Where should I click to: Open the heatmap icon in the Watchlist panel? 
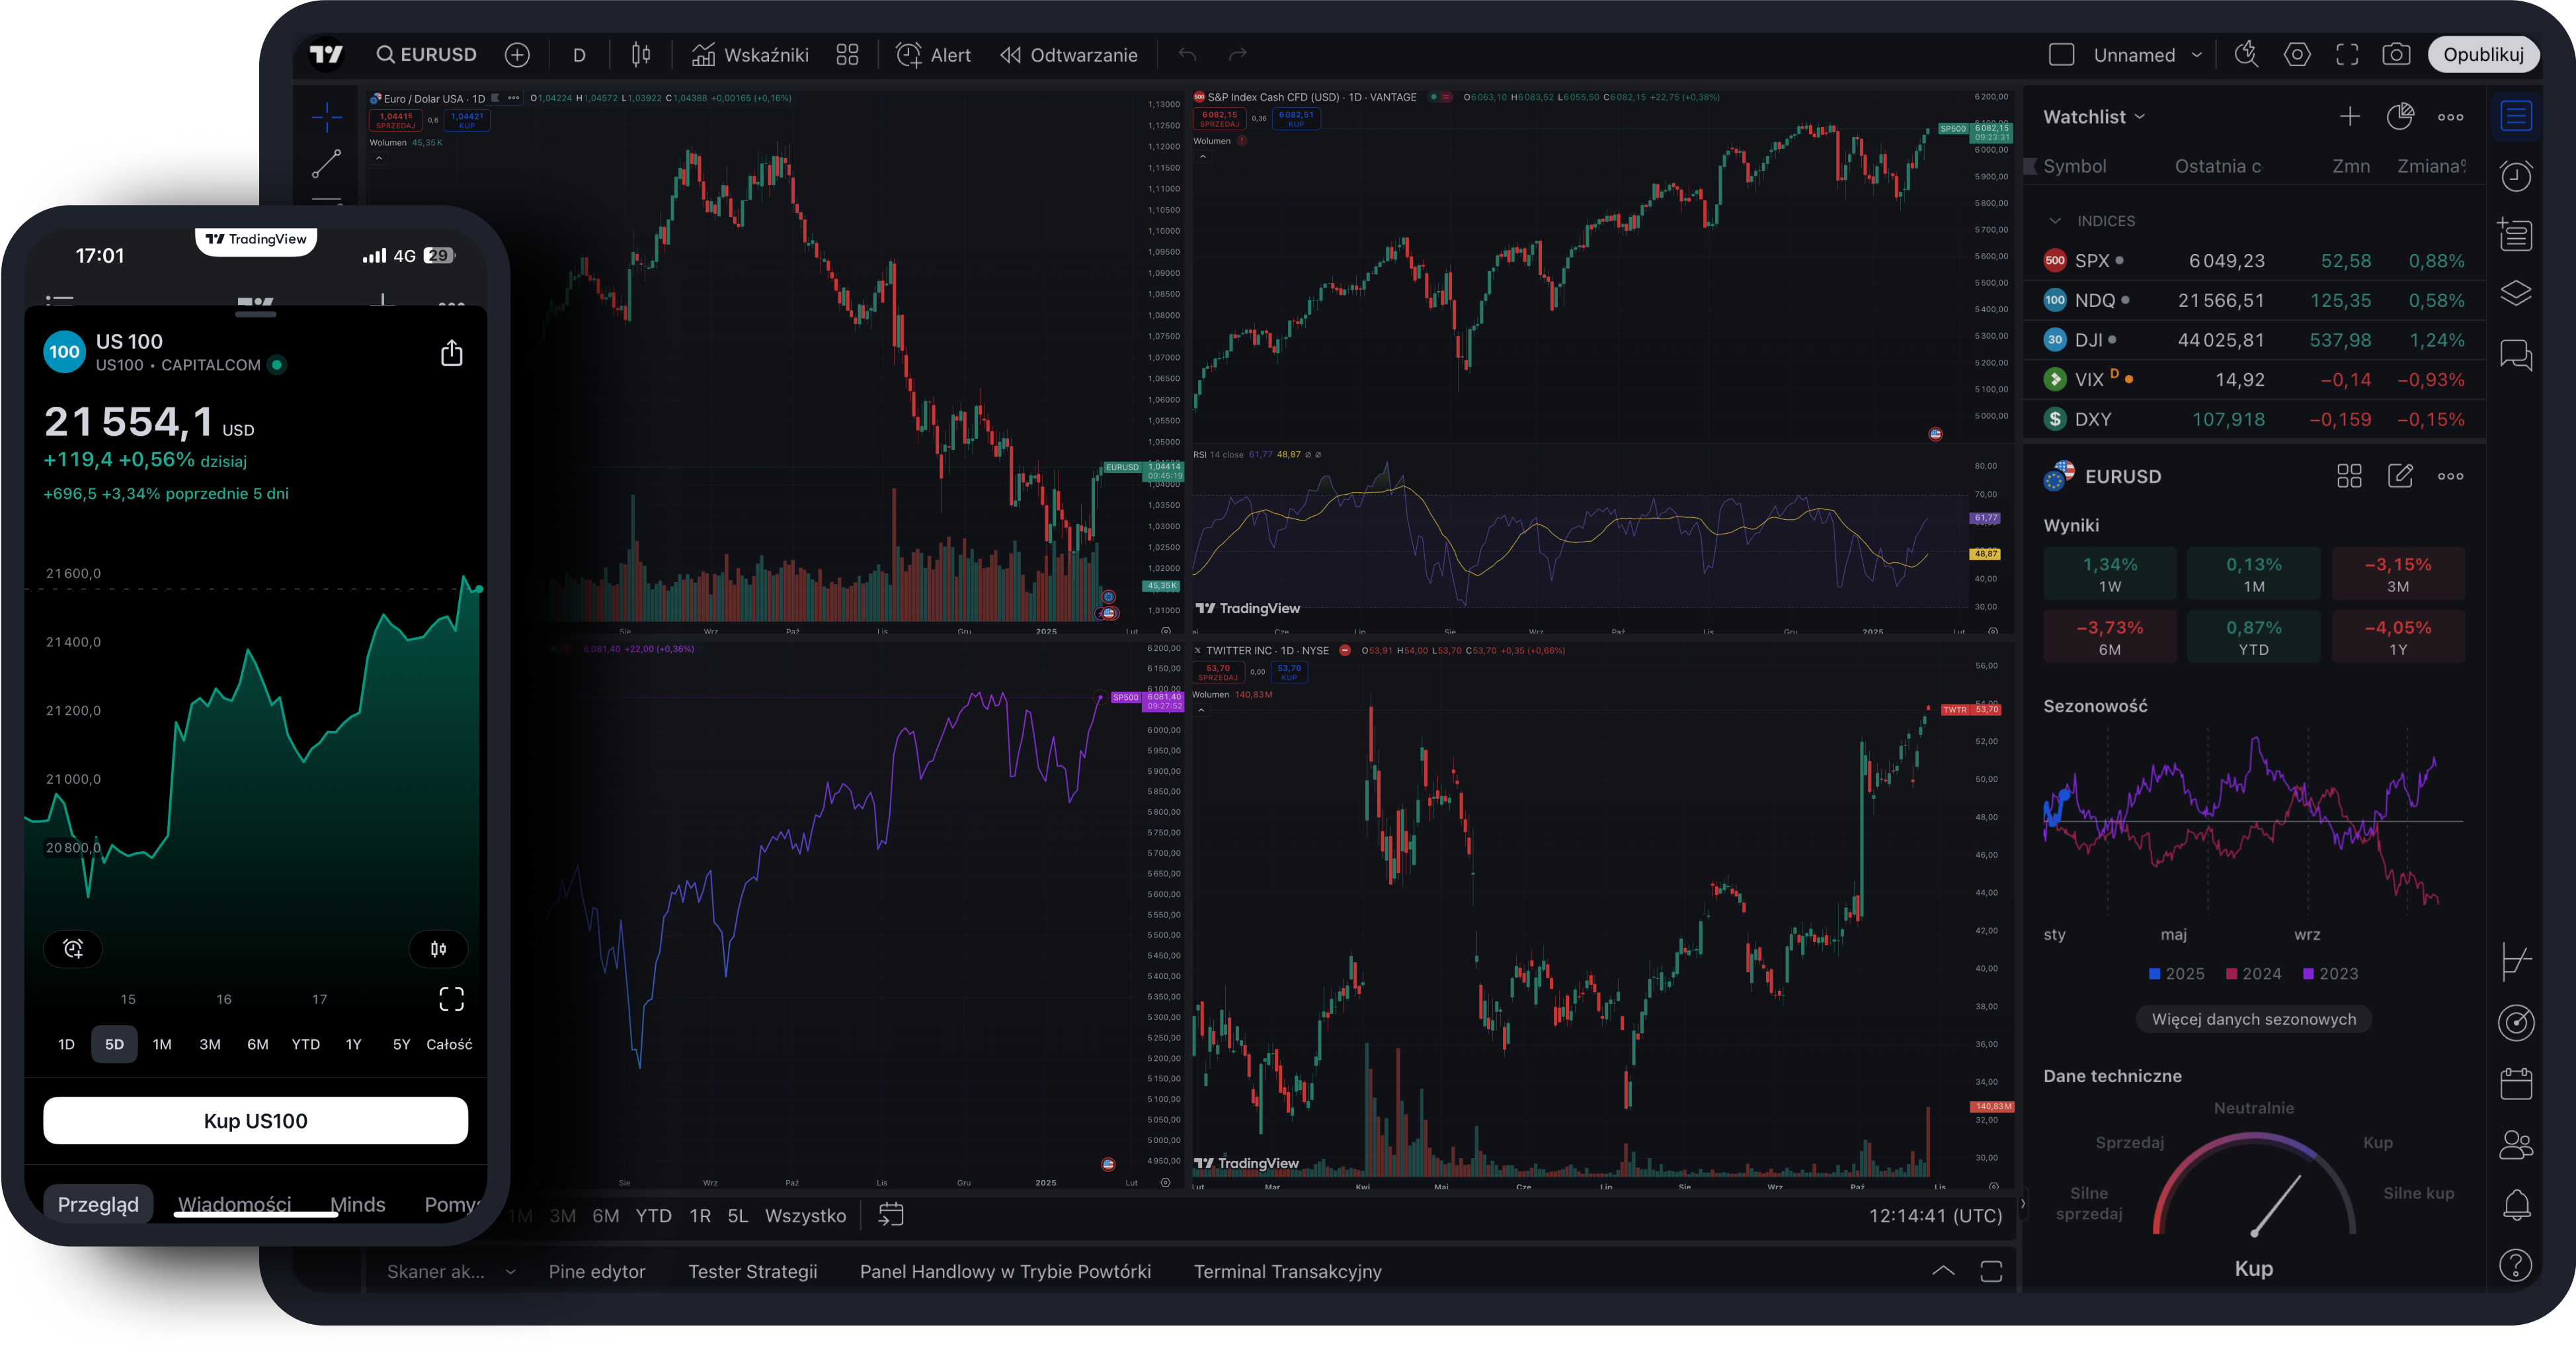point(2400,116)
